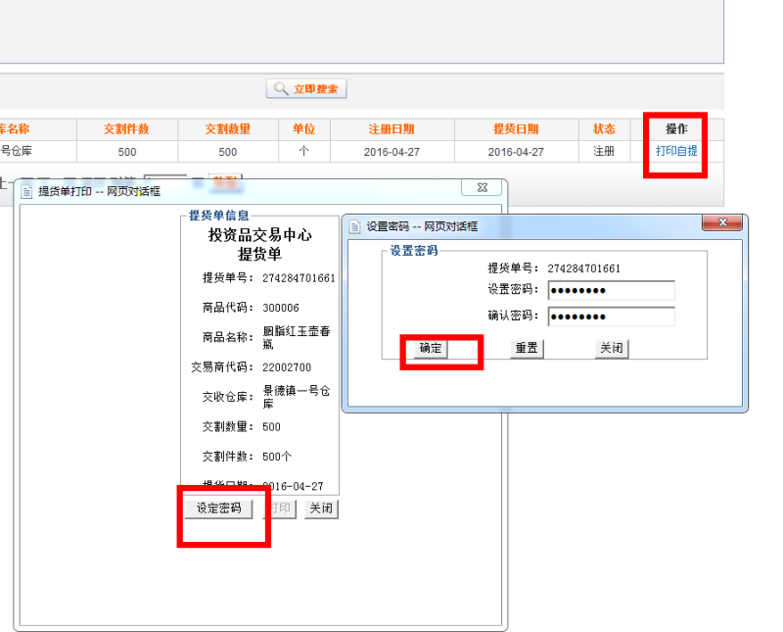This screenshot has width=783, height=632.
Task: Close the 提货单打印 dialog with X icon
Action: tap(481, 188)
